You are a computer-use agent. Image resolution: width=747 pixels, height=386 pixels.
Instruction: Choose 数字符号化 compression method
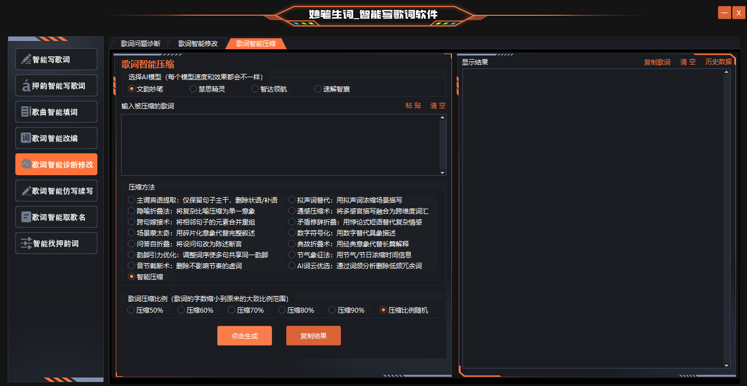pyautogui.click(x=341, y=233)
